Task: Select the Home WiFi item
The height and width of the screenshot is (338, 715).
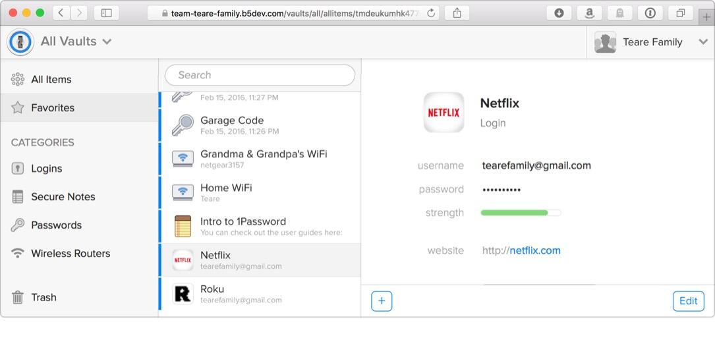Action: pos(260,192)
